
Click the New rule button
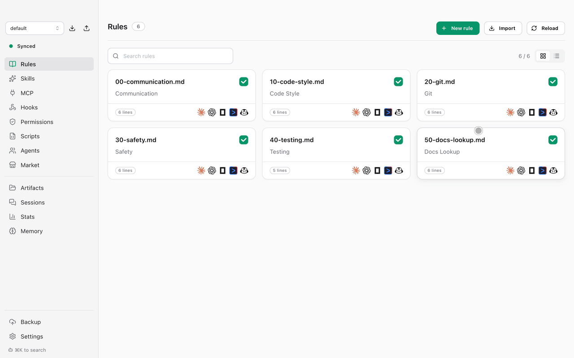pos(458,28)
